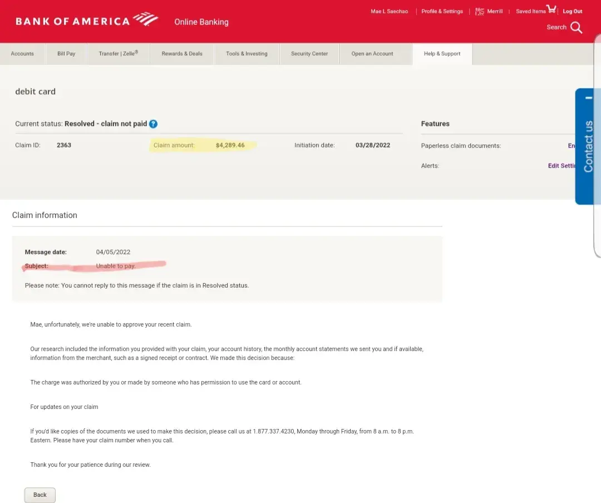The image size is (601, 503).
Task: Click the 'Please note: You cannot reply' message
Action: coord(137,285)
